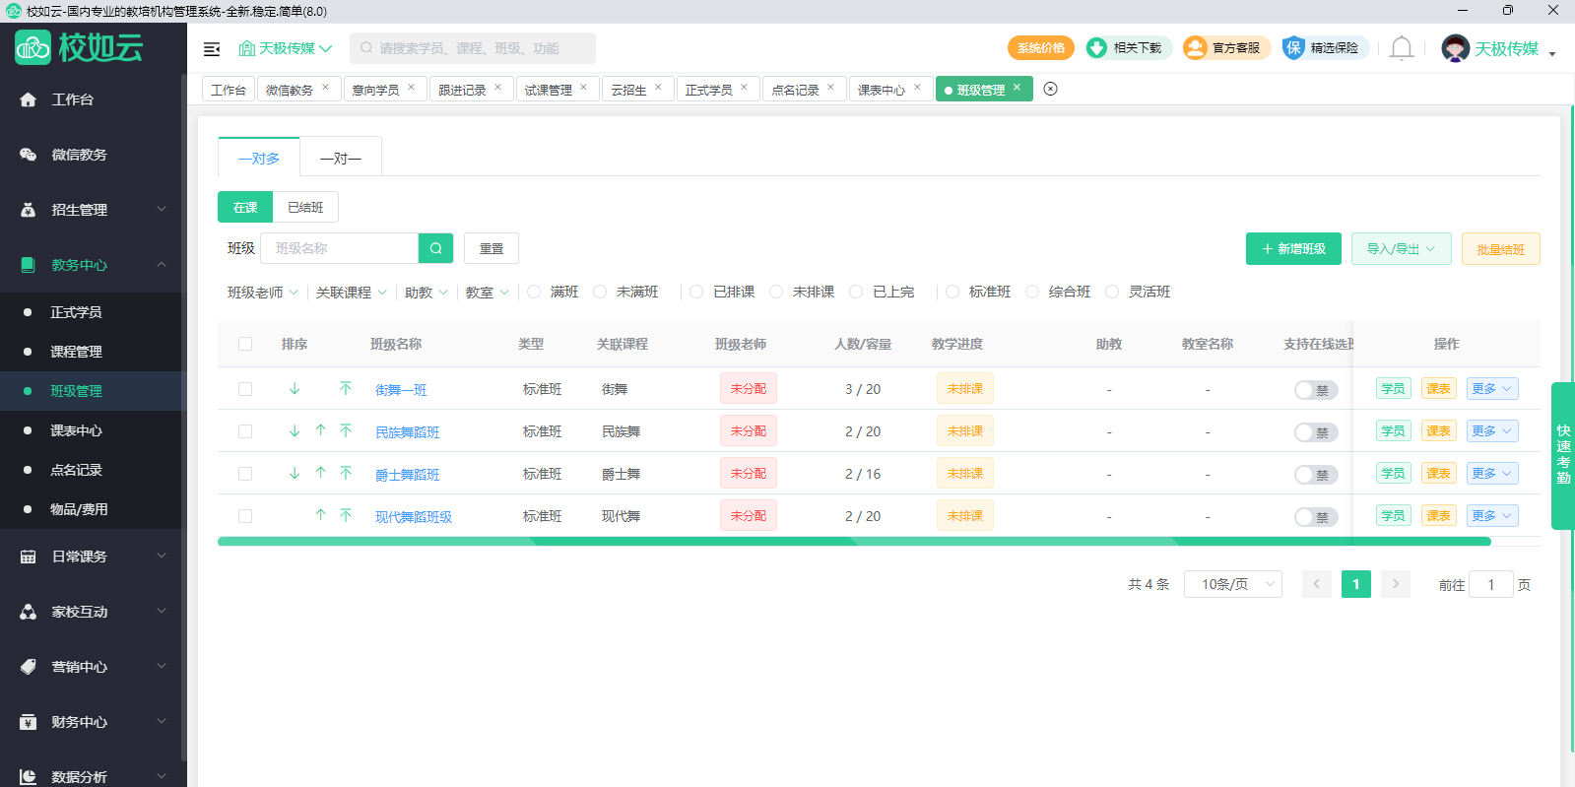The image size is (1575, 787).
Task: Click the 班级名称 search input field
Action: (x=340, y=248)
